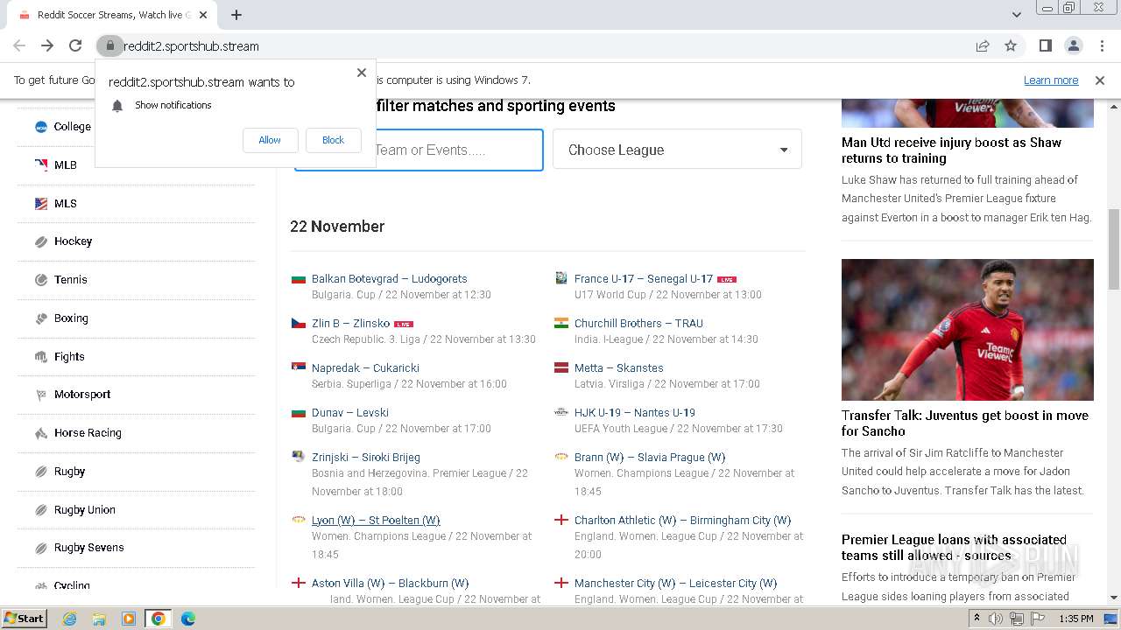Viewport: 1121px width, 630px height.
Task: Click the Motorsport flag icon
Action: [41, 395]
